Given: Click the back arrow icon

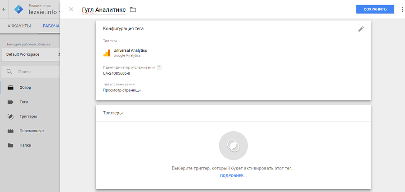Looking at the screenshot, I should 4,9.
